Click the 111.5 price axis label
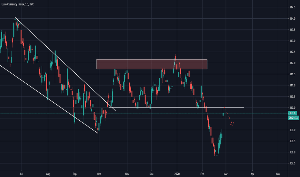This screenshot has width=300, height=177. click(292, 74)
